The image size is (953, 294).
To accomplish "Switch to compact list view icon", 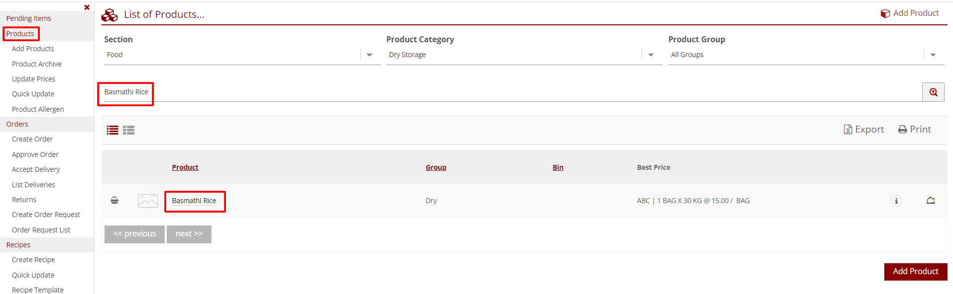I will click(112, 130).
